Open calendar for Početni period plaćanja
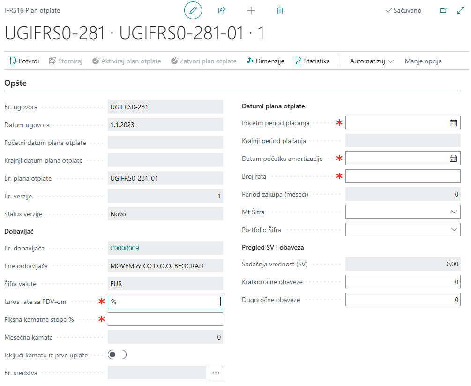The width and height of the screenshot is (471, 386). point(453,123)
